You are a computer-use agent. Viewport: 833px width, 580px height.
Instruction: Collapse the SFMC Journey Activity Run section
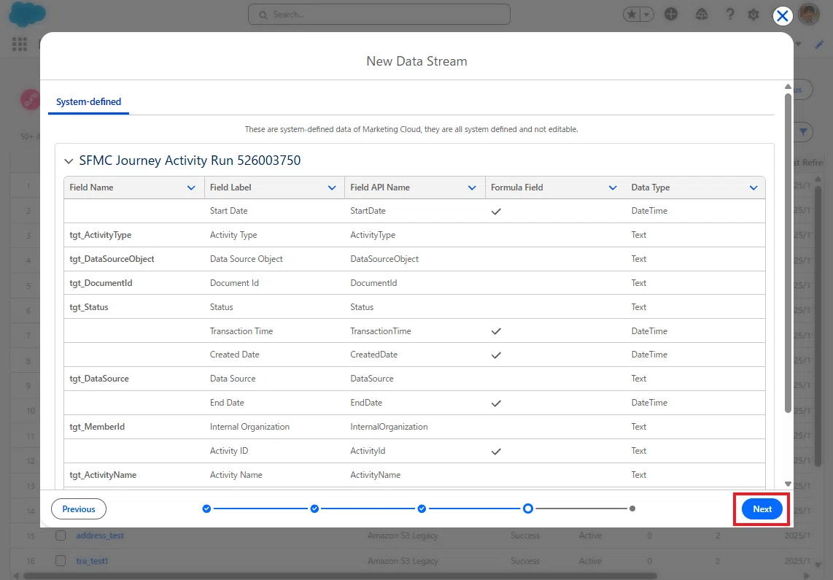pos(69,161)
